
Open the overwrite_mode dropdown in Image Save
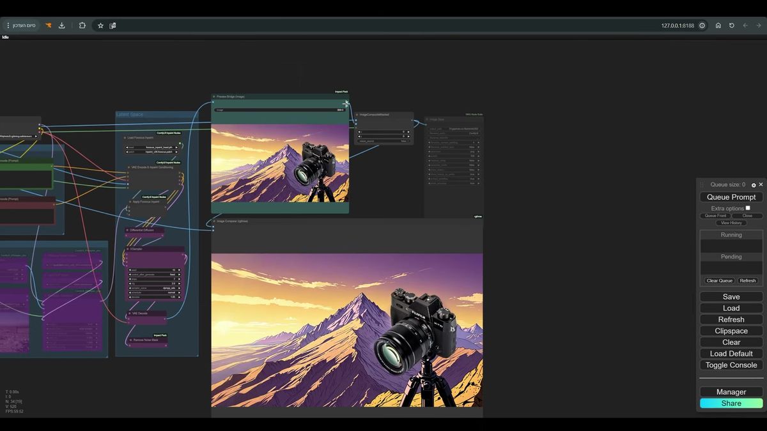point(454,165)
